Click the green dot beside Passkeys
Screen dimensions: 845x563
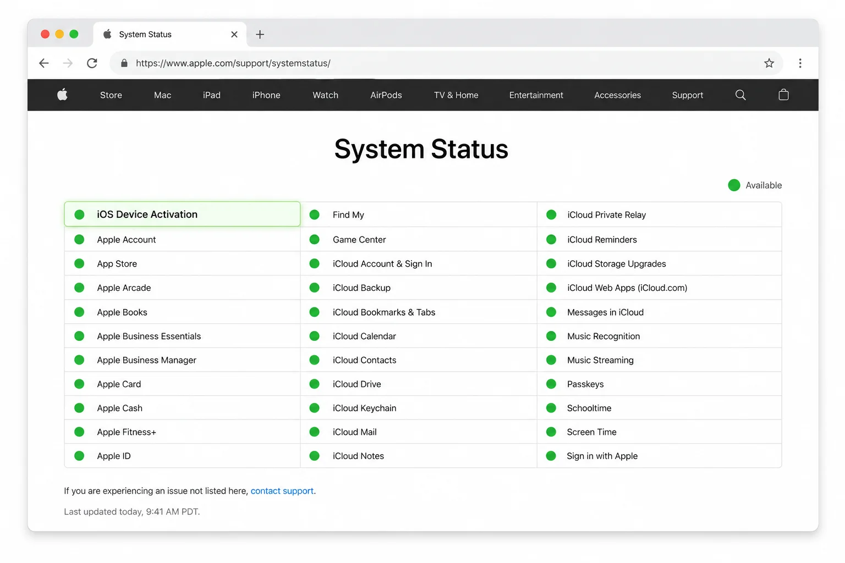click(551, 384)
